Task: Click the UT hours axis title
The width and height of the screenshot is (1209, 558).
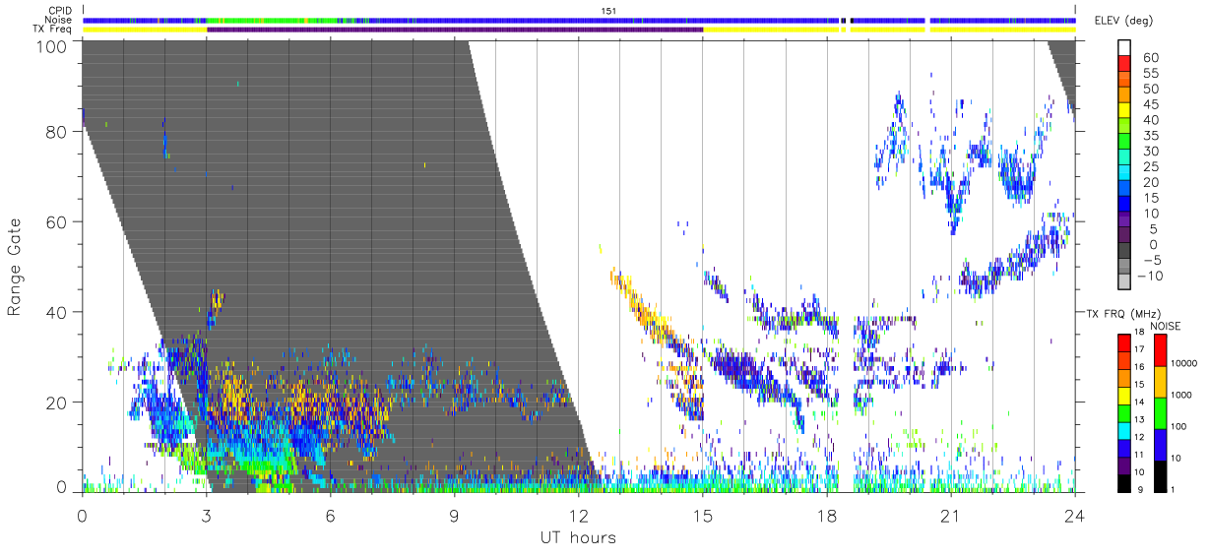Action: 578,538
